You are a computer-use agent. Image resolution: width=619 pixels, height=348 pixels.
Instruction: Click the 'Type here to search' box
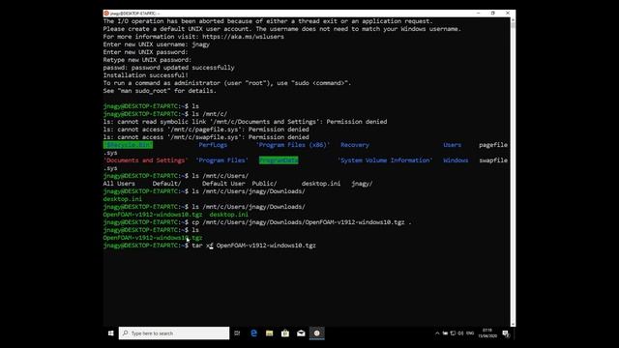pyautogui.click(x=174, y=333)
